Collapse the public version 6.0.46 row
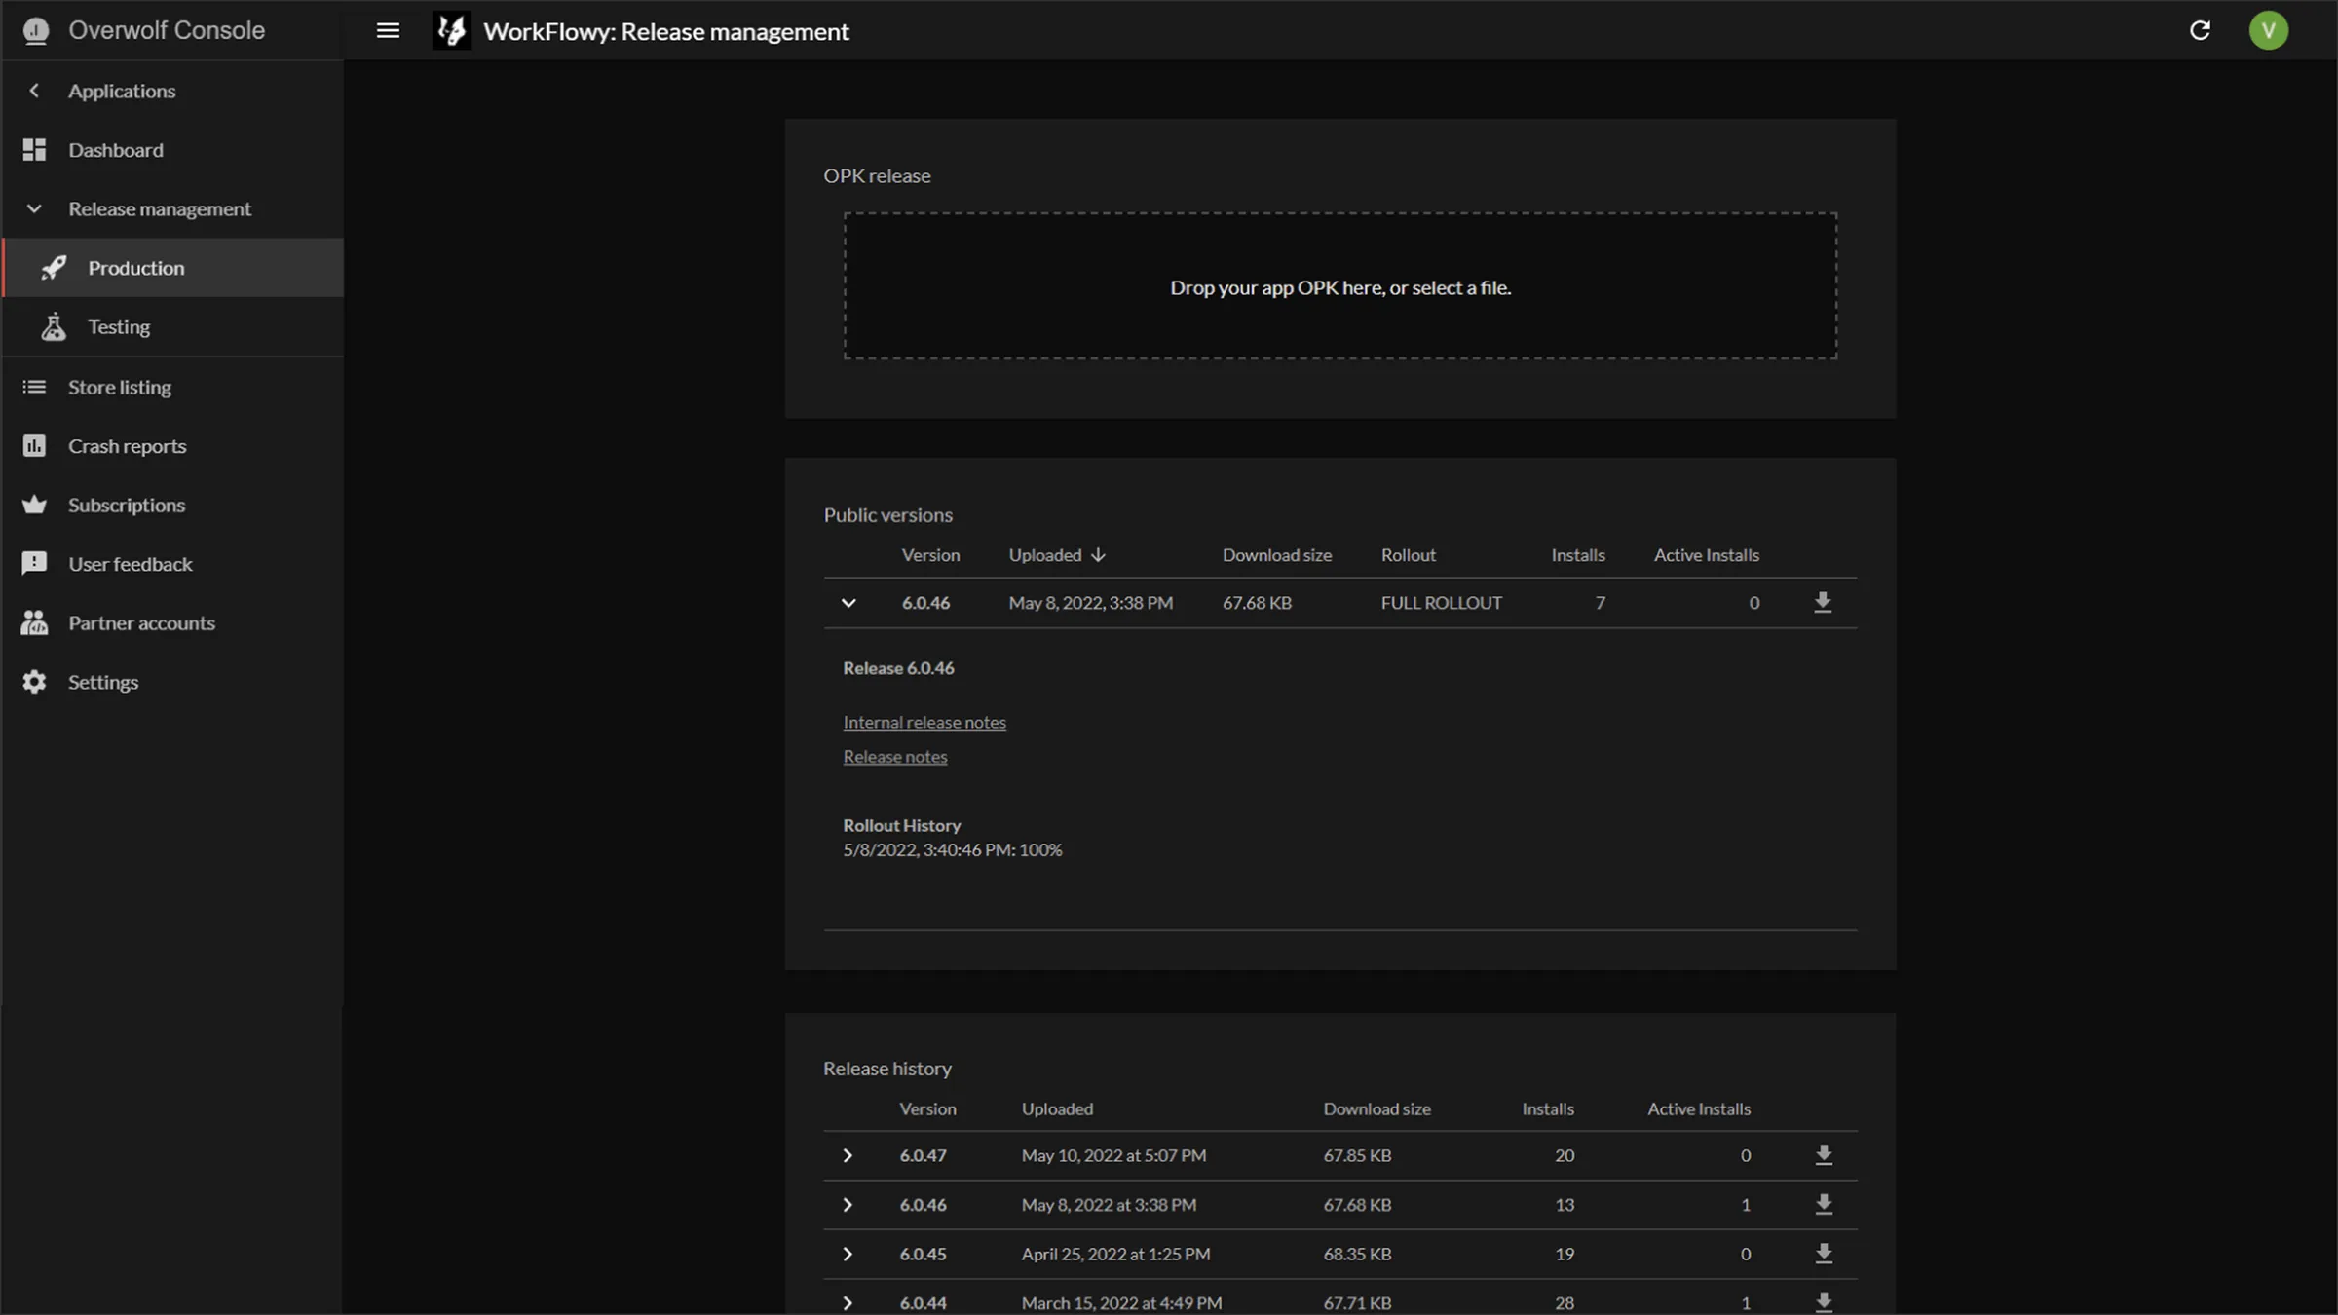 tap(848, 603)
